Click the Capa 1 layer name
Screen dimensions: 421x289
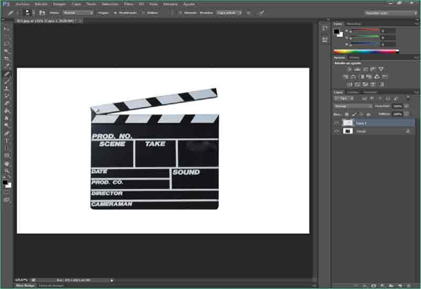pyautogui.click(x=361, y=123)
